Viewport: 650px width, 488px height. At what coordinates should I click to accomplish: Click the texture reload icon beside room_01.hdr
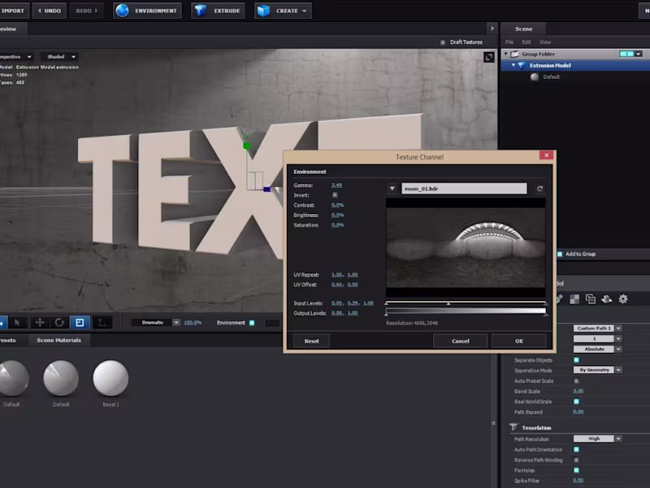(x=539, y=188)
